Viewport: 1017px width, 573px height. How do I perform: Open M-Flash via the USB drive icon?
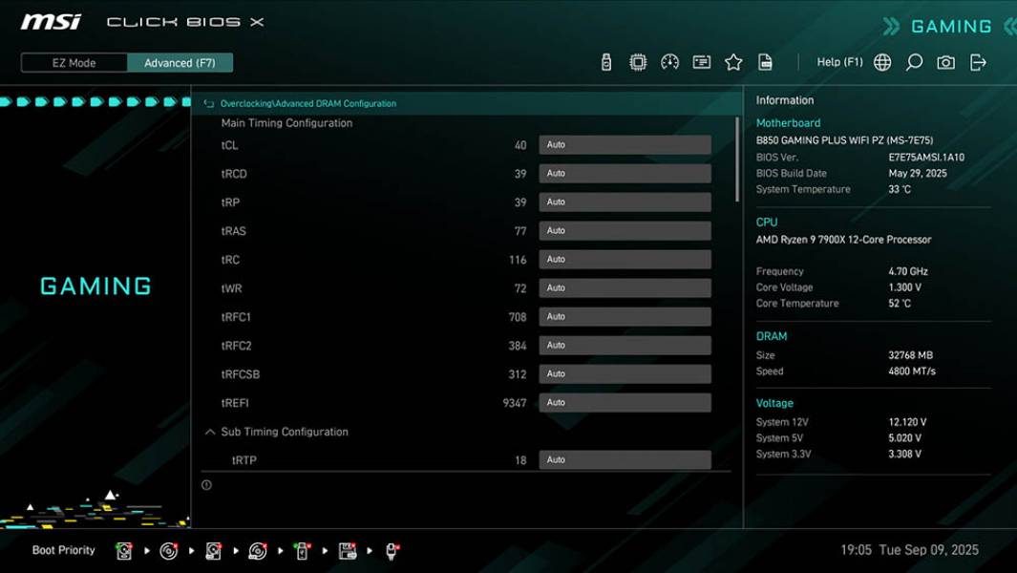tap(605, 61)
